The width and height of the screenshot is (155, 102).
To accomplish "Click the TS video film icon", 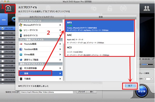I will [21, 79].
